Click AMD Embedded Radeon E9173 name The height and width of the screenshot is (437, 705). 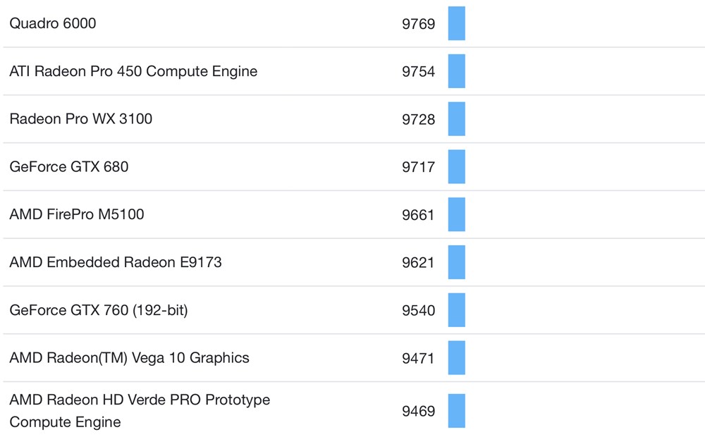pyautogui.click(x=115, y=262)
